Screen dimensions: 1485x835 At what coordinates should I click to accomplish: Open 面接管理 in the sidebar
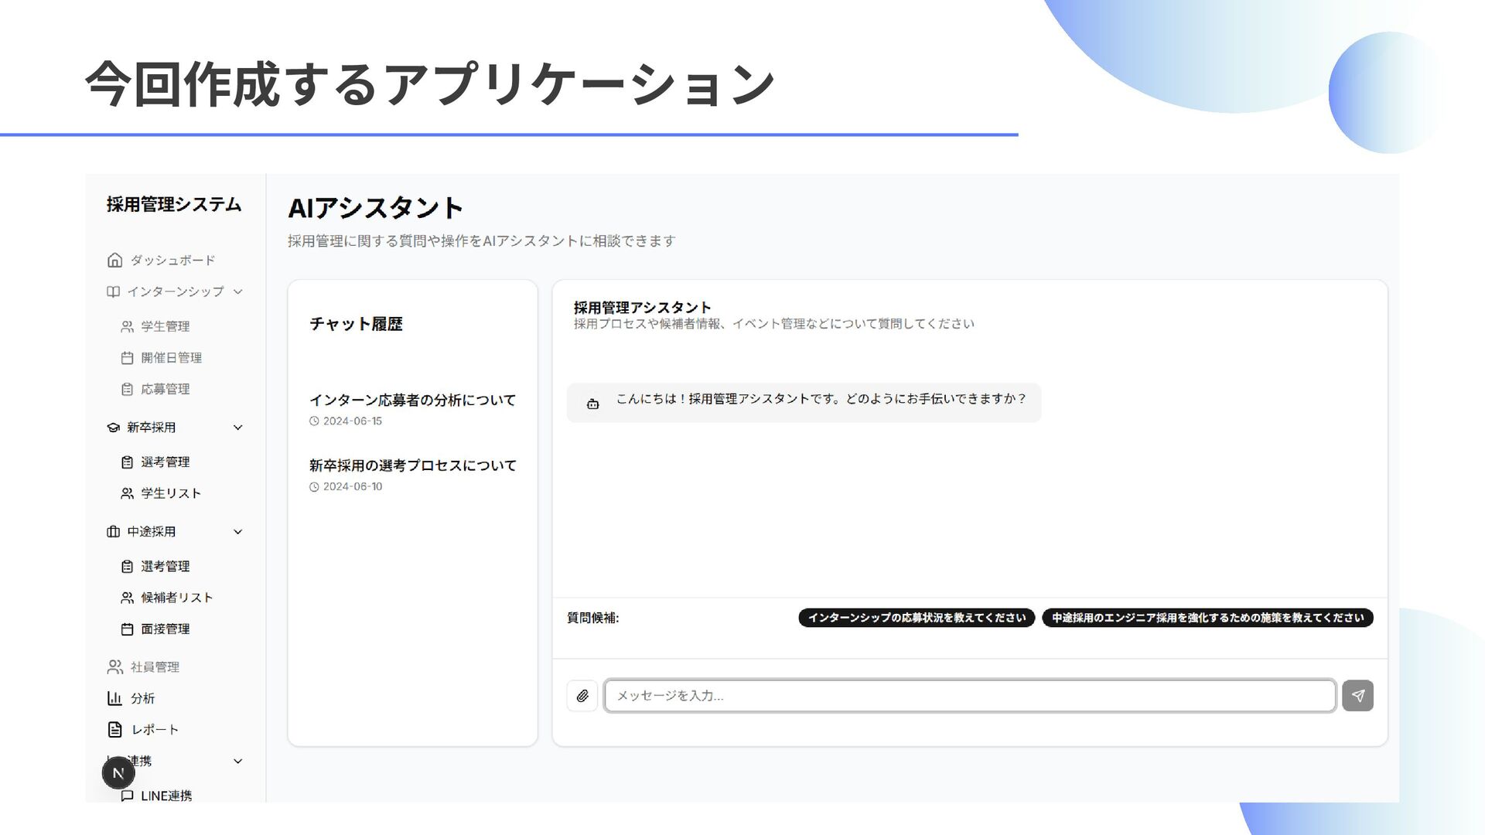[165, 629]
